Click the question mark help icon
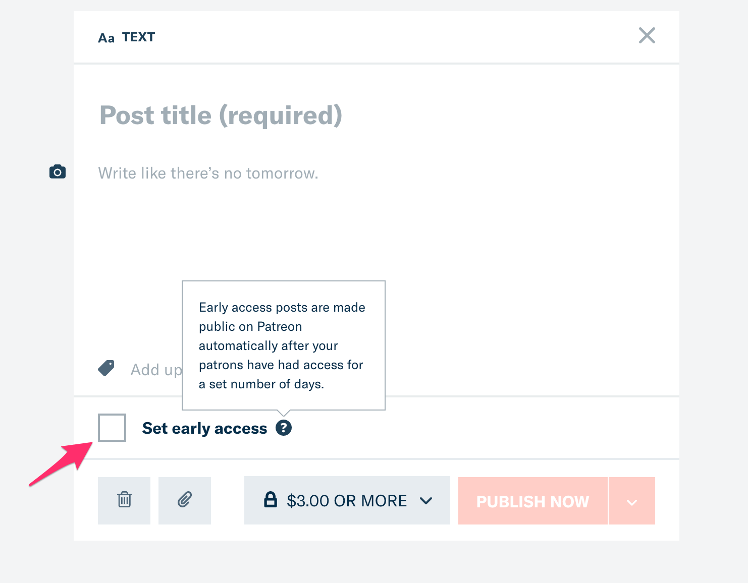The image size is (748, 583). pyautogui.click(x=284, y=428)
